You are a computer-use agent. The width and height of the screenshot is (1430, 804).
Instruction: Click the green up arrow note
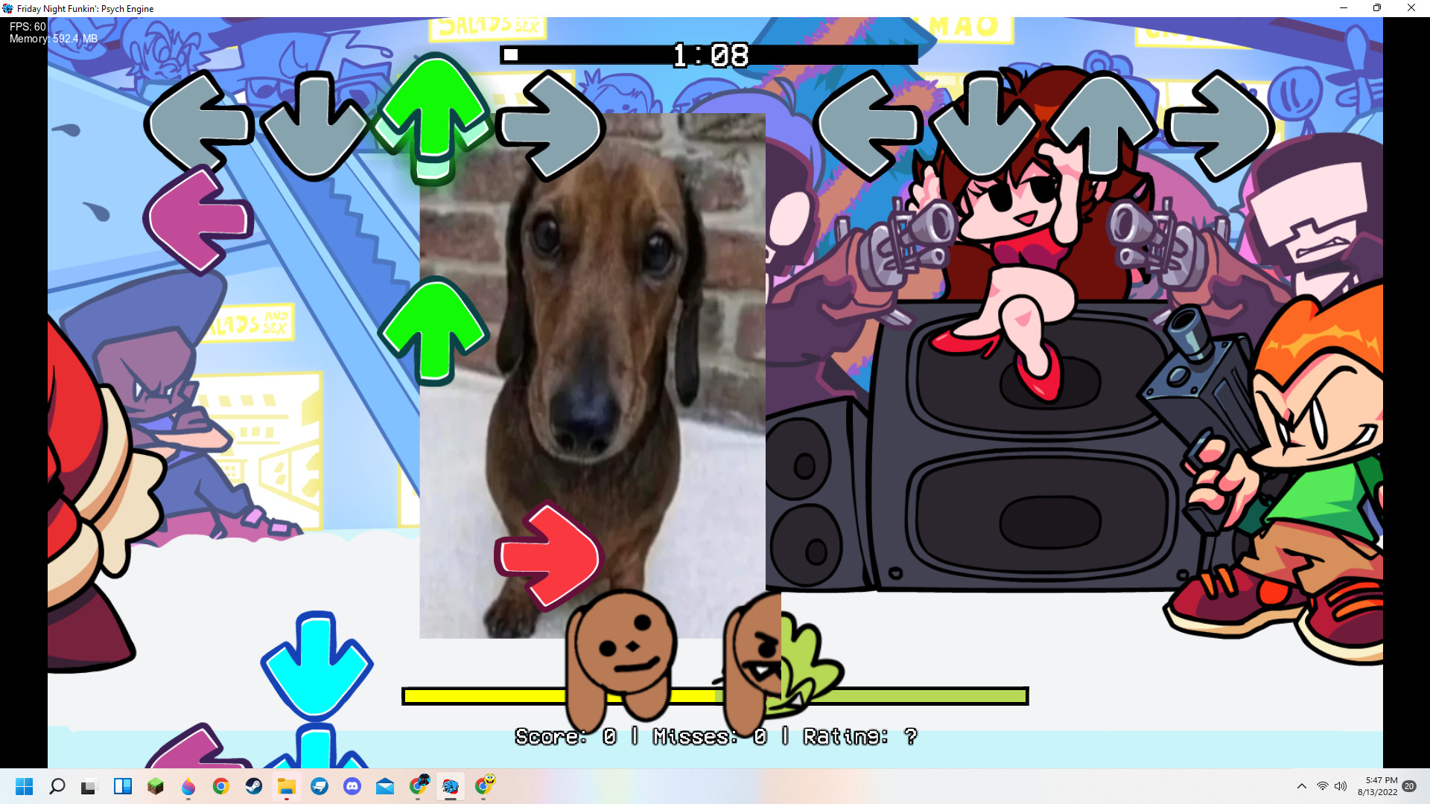(x=435, y=331)
